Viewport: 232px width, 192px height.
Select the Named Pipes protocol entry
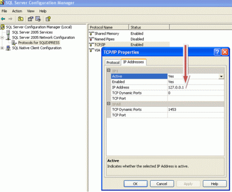pos(102,39)
